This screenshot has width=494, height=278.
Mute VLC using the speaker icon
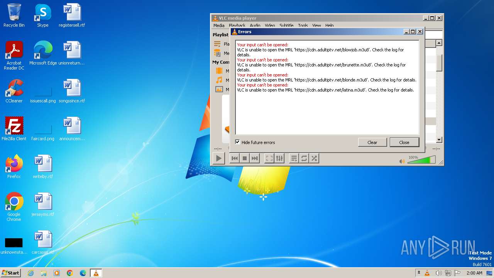pos(402,161)
